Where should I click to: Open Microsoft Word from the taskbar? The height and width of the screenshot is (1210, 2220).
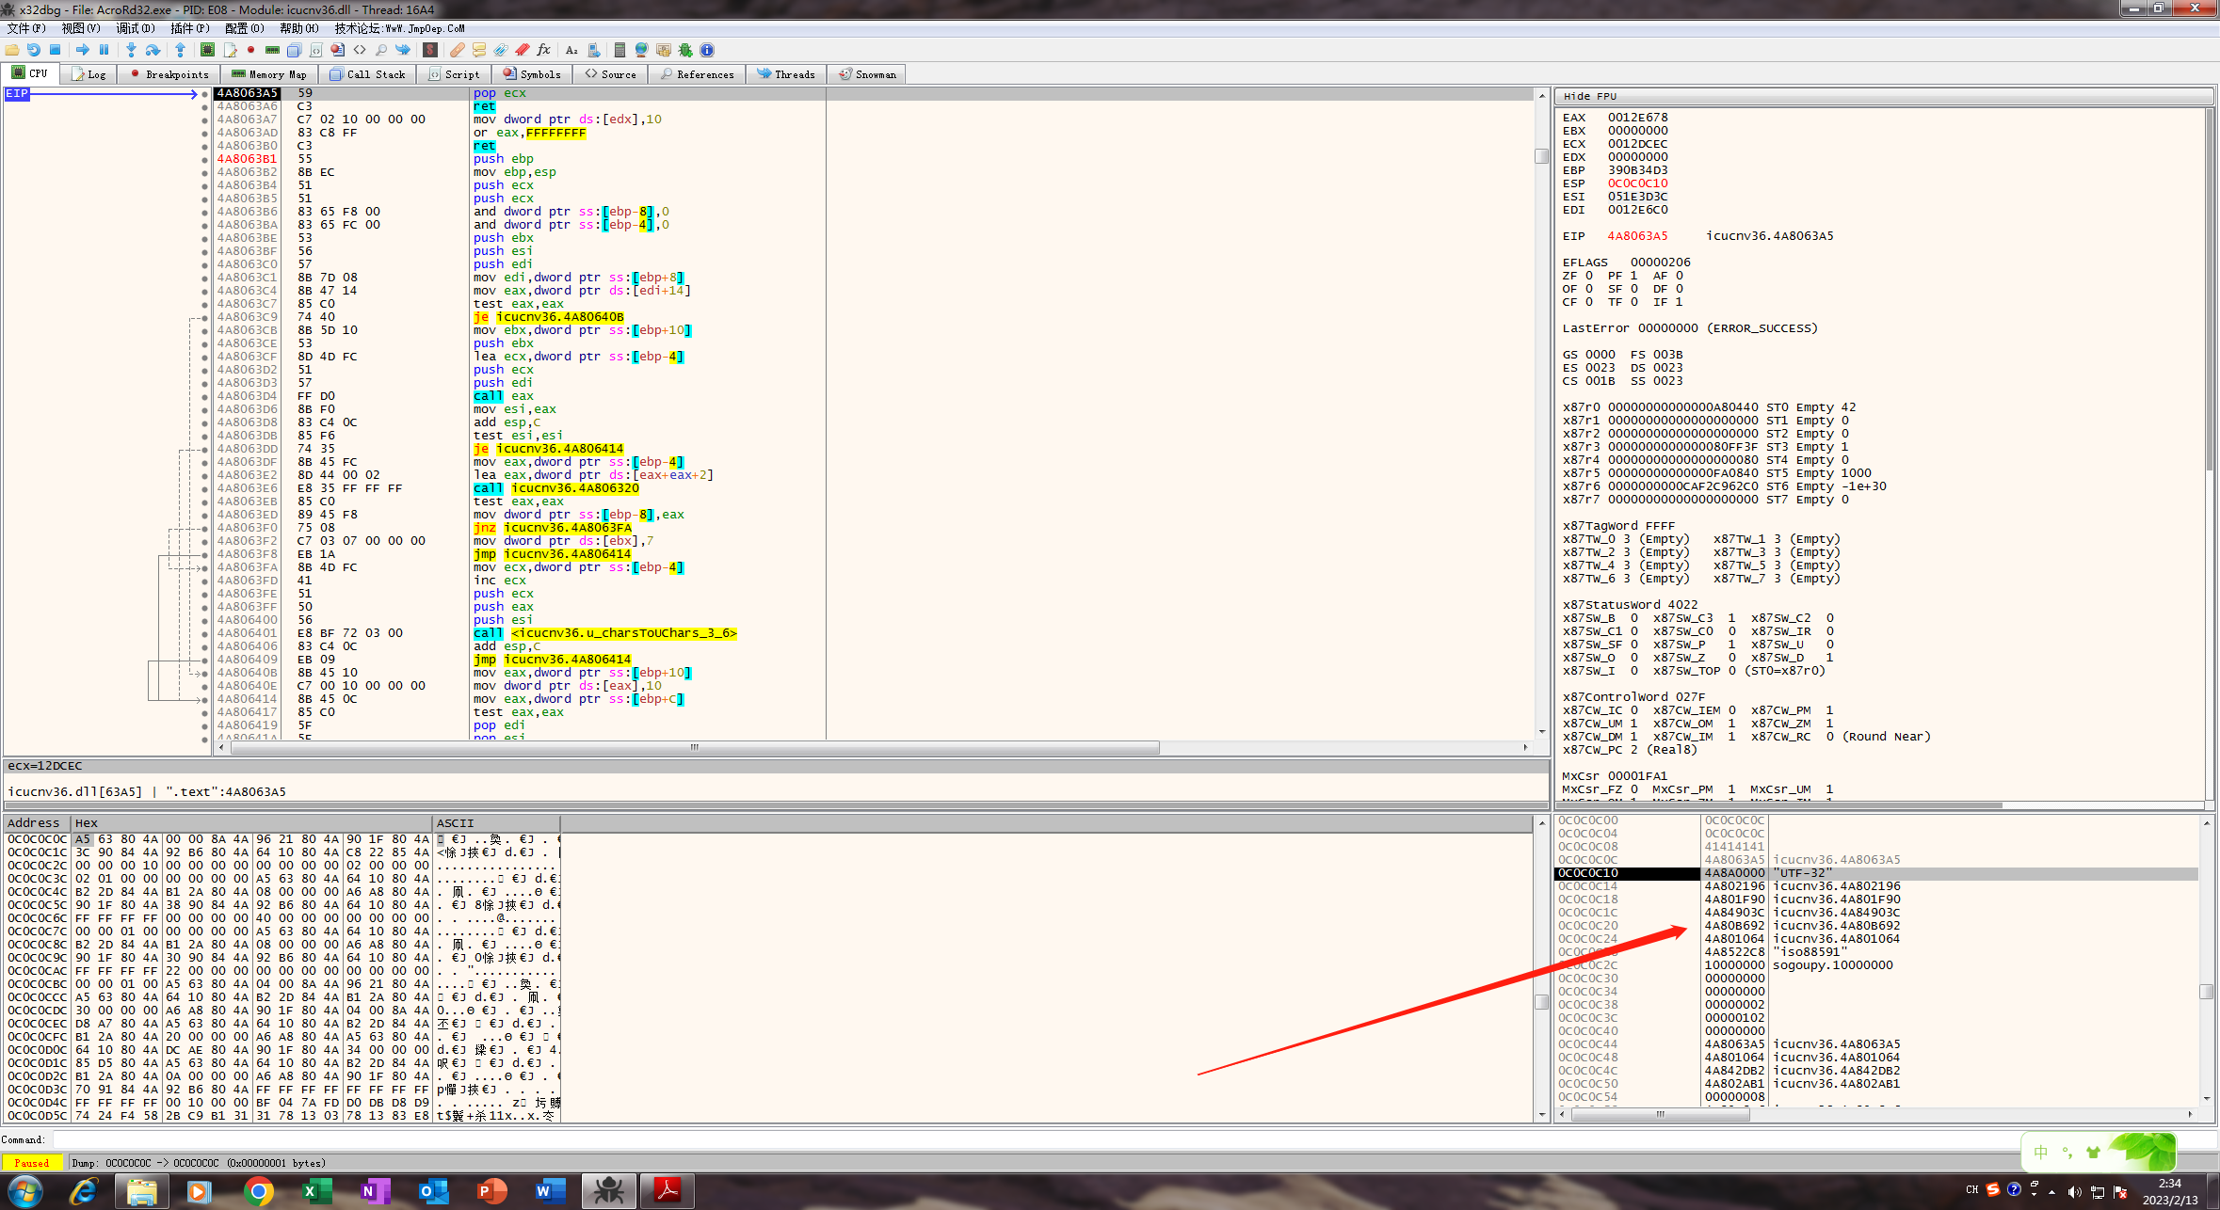pos(551,1191)
